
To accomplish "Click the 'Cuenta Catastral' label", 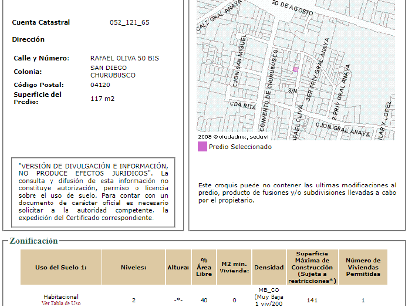I will [41, 23].
